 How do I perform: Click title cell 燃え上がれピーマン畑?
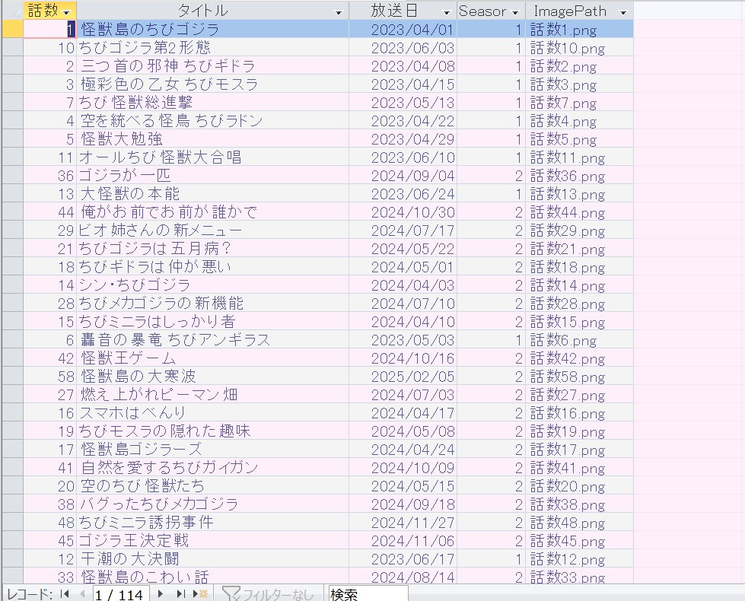click(212, 395)
